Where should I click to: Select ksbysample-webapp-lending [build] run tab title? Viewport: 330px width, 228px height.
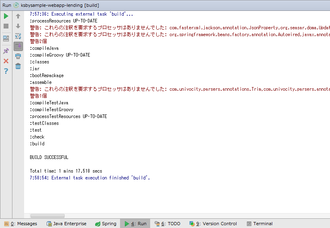[60, 5]
